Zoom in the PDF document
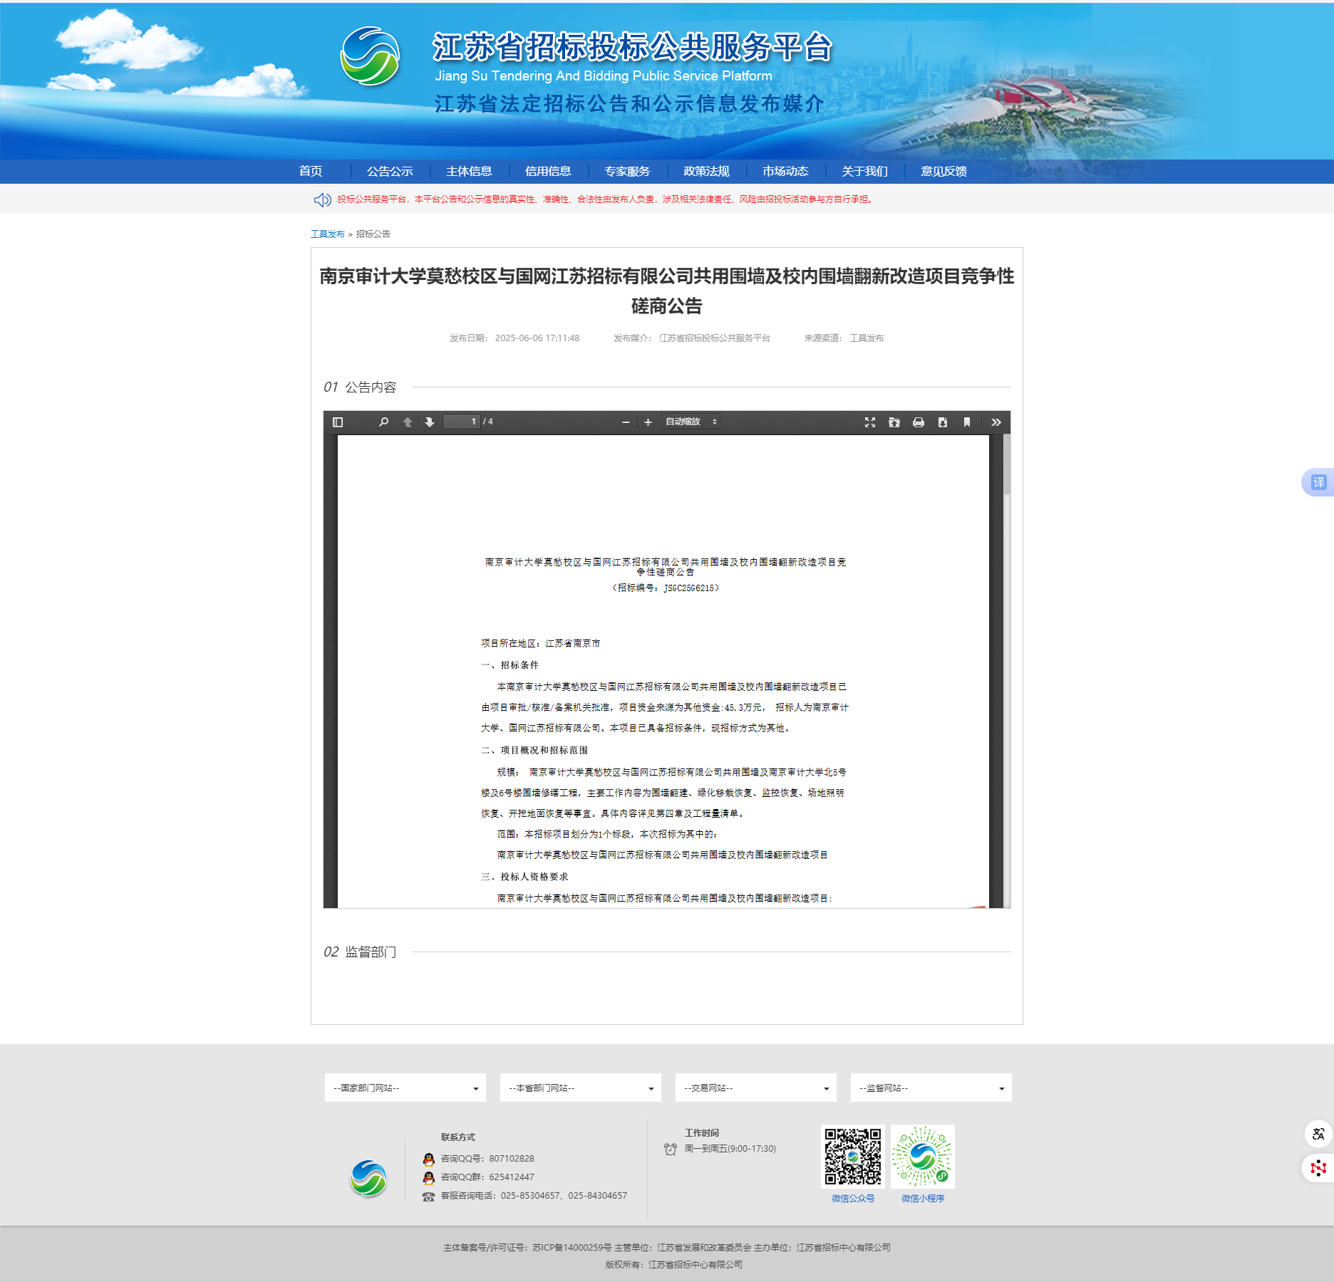The width and height of the screenshot is (1334, 1282). click(648, 422)
